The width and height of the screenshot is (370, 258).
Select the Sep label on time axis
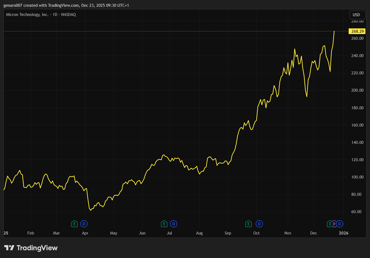pyautogui.click(x=228, y=233)
